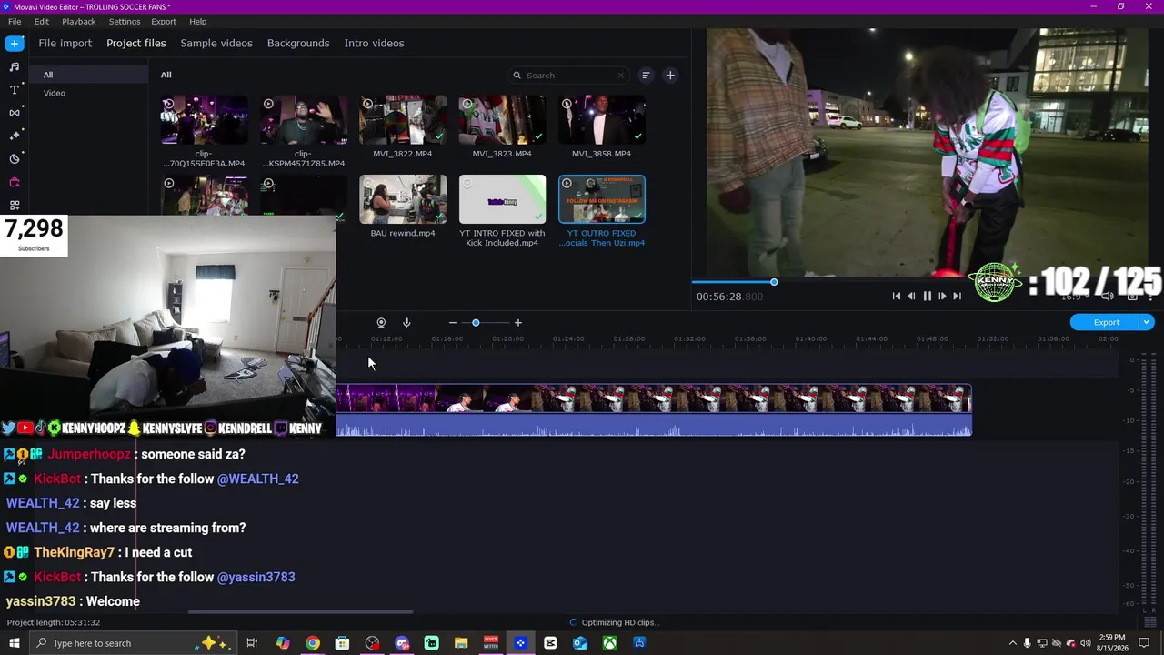This screenshot has height=655, width=1164.
Task: Open the Windows Start menu
Action: pos(15,643)
